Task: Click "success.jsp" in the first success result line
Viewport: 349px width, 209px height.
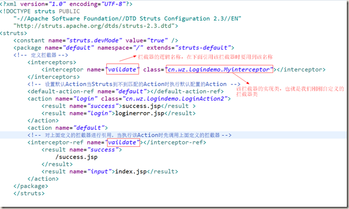Action: click(x=141, y=106)
